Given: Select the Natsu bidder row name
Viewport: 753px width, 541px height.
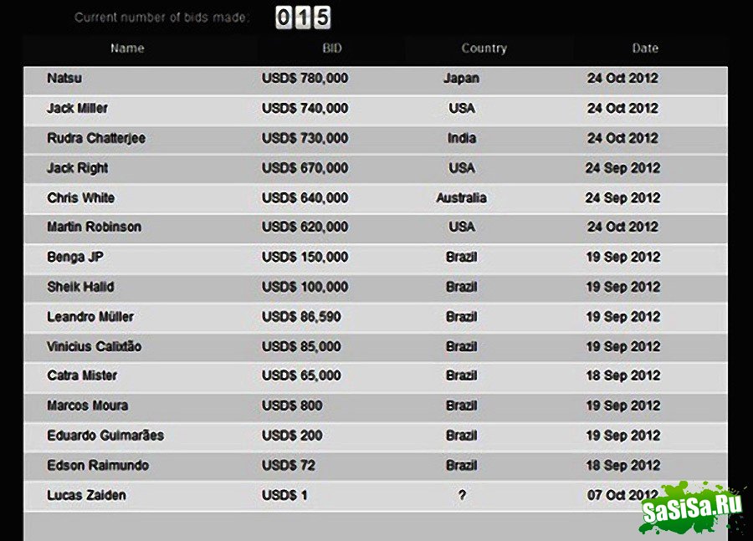Looking at the screenshot, I should [64, 79].
